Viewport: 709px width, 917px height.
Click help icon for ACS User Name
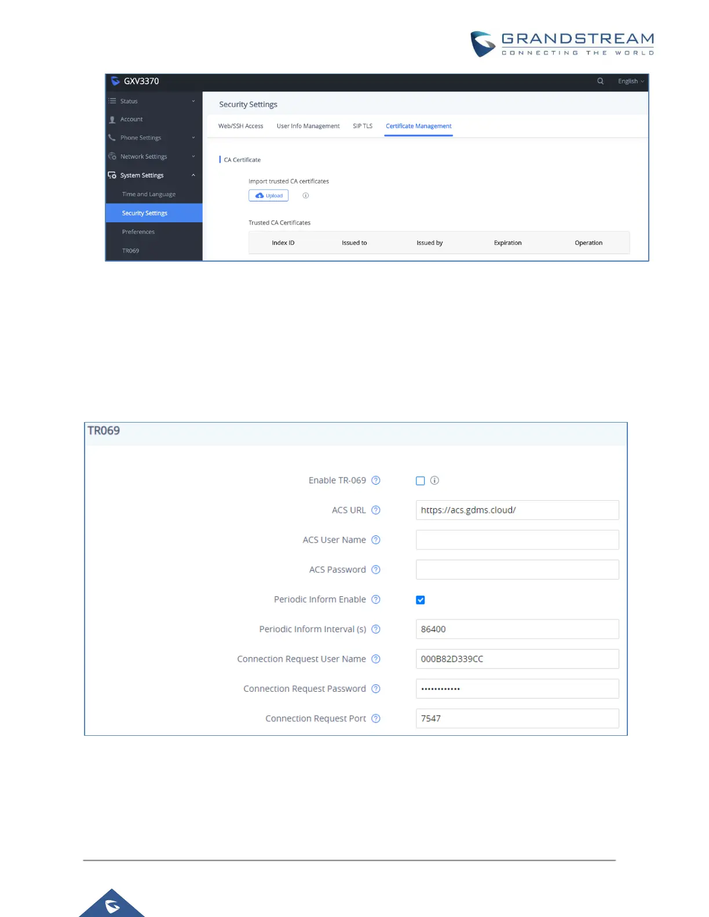(x=376, y=540)
